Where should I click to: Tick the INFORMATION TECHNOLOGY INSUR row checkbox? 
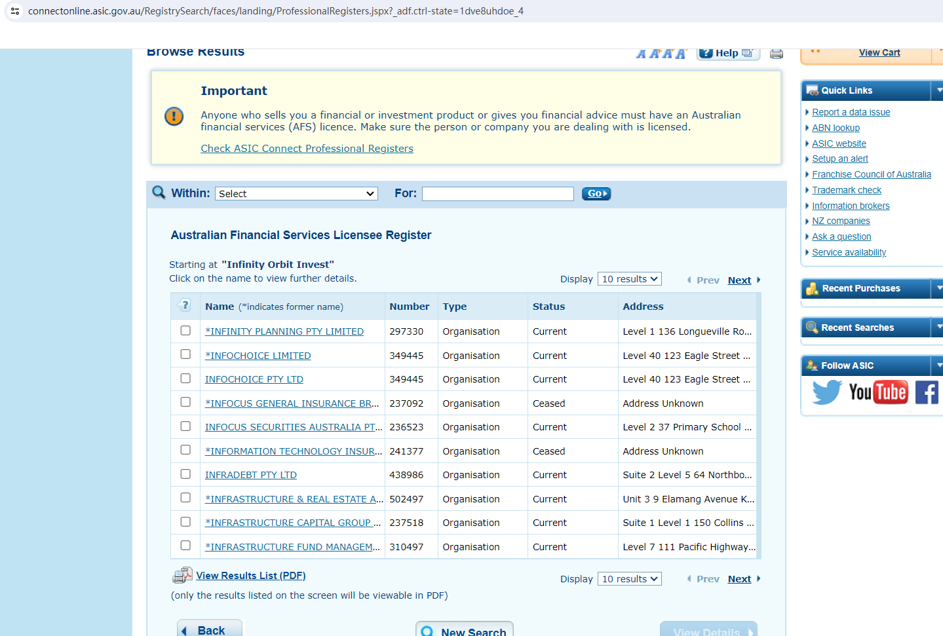click(x=185, y=450)
